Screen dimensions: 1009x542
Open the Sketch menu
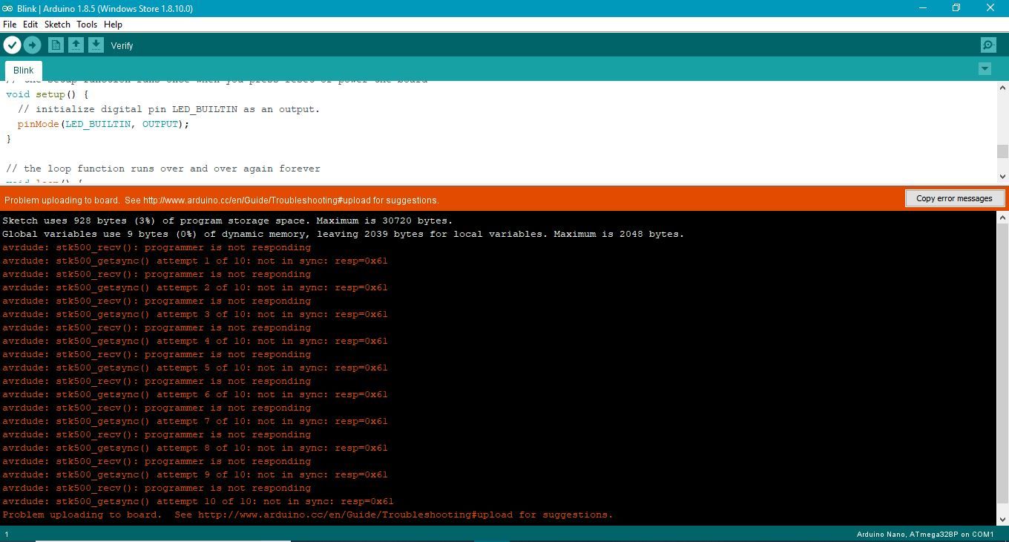(x=57, y=24)
